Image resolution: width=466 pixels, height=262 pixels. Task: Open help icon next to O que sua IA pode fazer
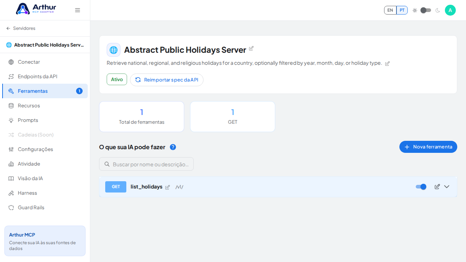tap(173, 147)
